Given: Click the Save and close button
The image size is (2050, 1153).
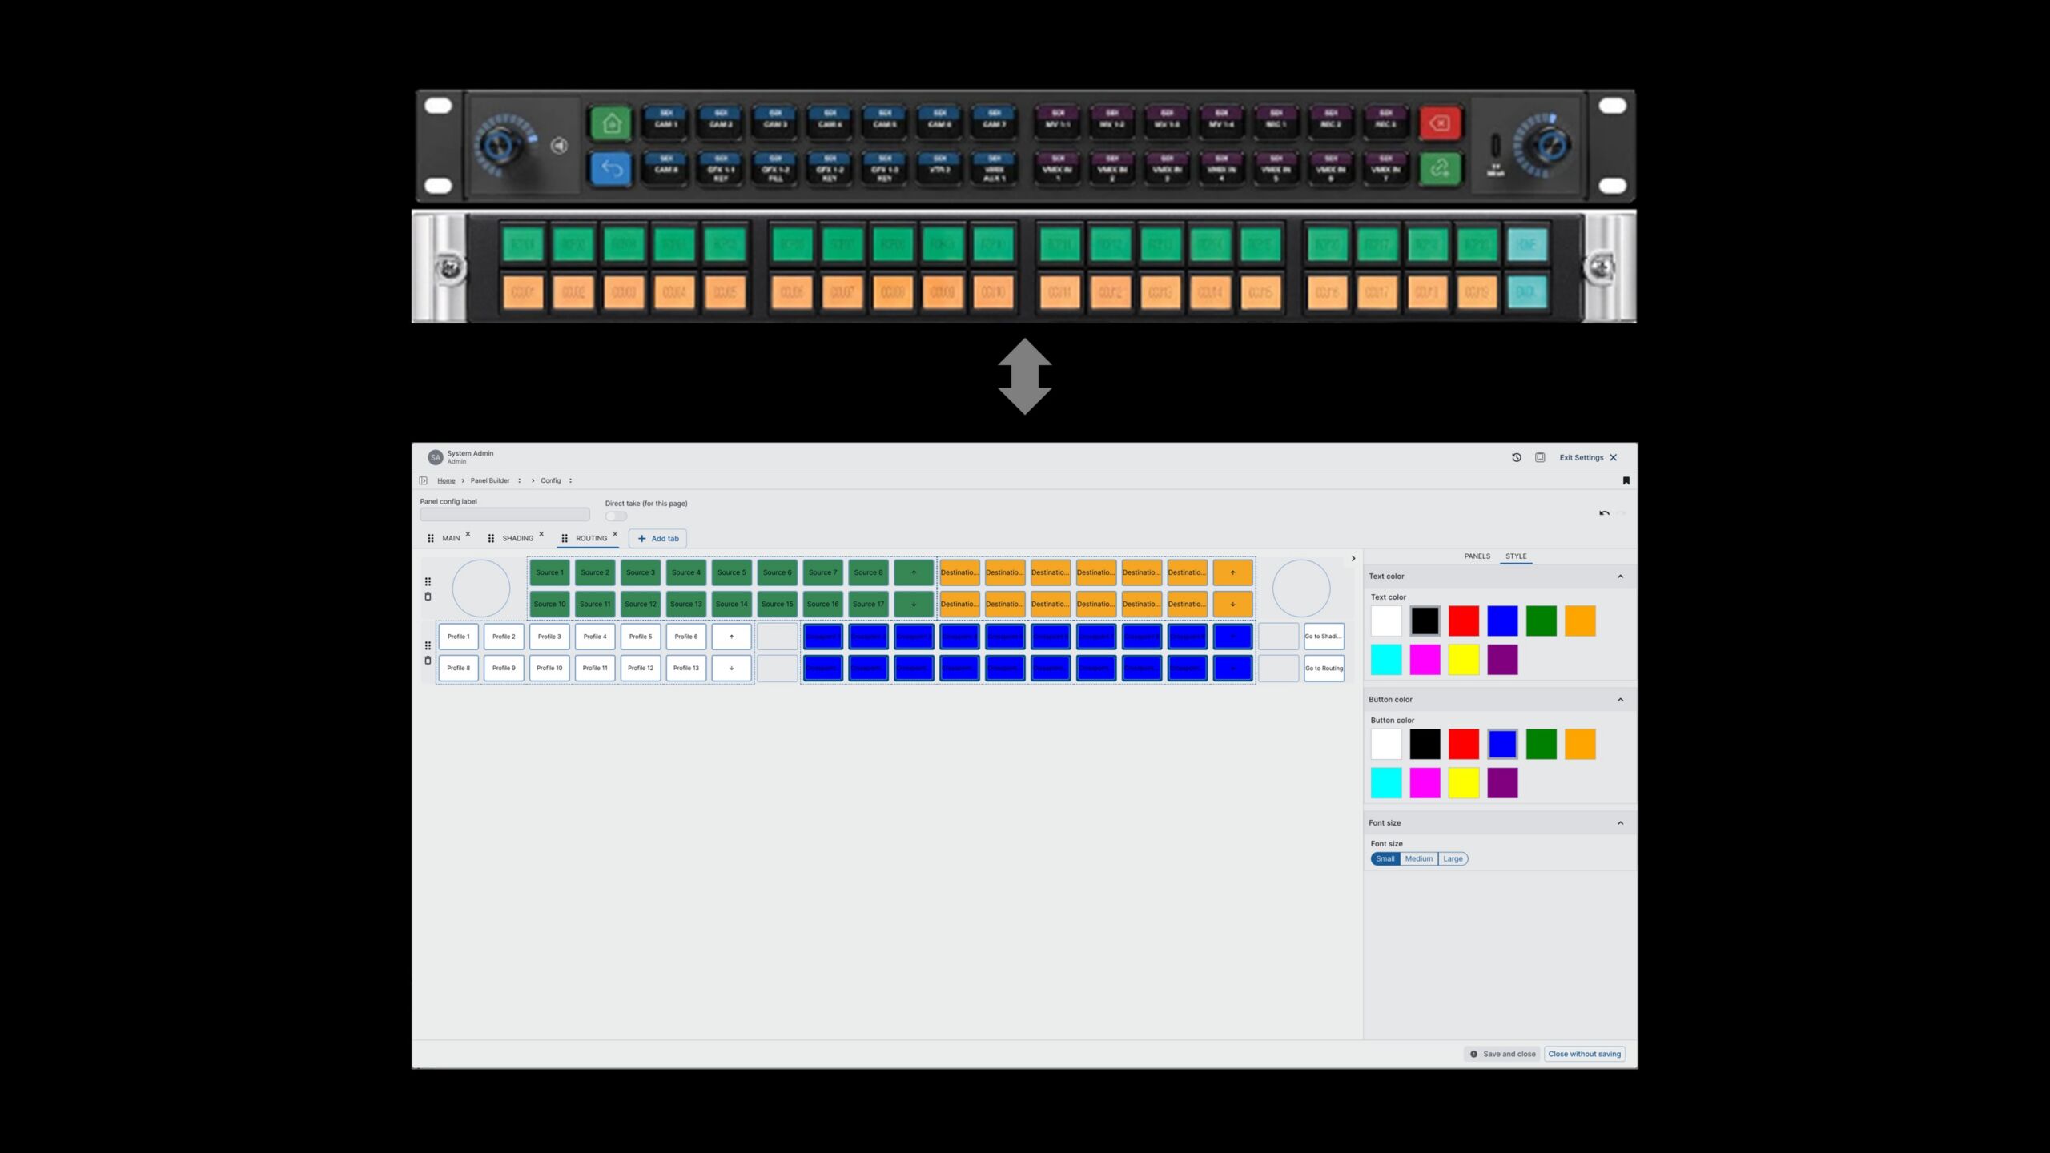Looking at the screenshot, I should [x=1503, y=1054].
